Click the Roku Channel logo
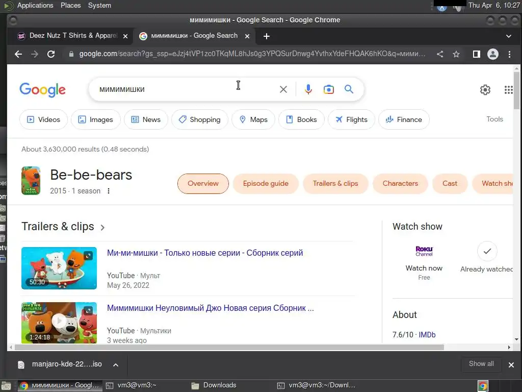The height and width of the screenshot is (392, 522). [x=424, y=251]
